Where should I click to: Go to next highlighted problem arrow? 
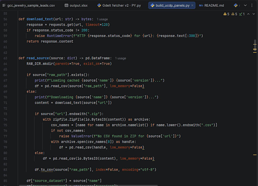tap(253, 14)
